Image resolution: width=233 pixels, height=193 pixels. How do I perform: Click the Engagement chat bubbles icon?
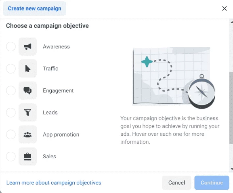(x=27, y=90)
